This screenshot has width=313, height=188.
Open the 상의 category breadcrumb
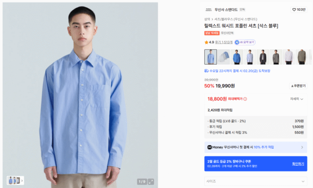[207, 19]
